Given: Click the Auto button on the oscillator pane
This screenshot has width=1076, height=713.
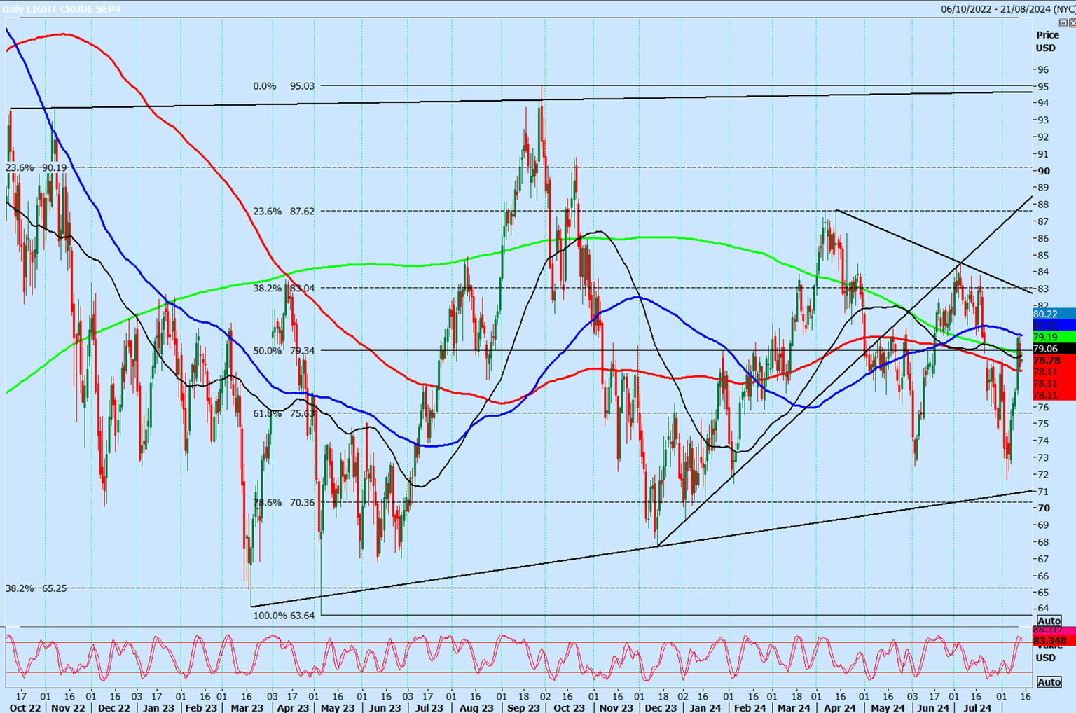Looking at the screenshot, I should pyautogui.click(x=1049, y=682).
